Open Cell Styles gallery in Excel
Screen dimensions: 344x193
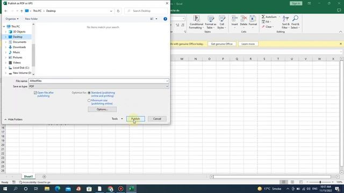point(221,22)
